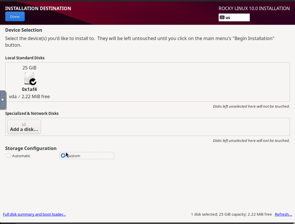Viewport: 295px width, 224px height.
Task: Click the Automatic option label text
Action: pos(21,156)
